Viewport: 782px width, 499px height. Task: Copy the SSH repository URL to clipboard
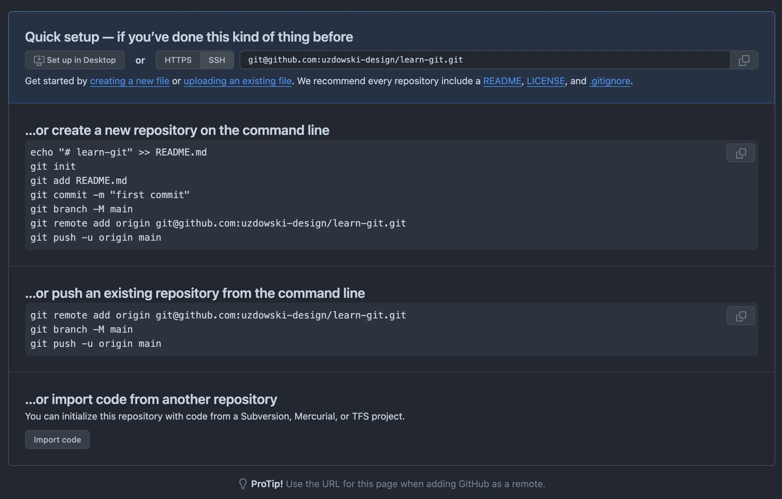tap(744, 60)
